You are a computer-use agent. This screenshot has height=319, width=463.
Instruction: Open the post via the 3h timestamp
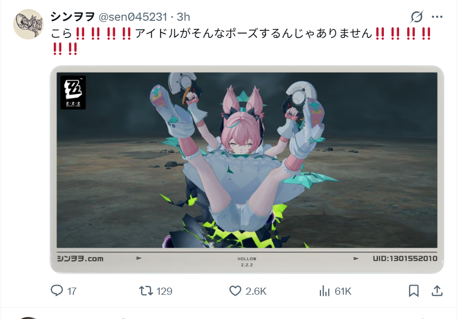[x=184, y=17]
